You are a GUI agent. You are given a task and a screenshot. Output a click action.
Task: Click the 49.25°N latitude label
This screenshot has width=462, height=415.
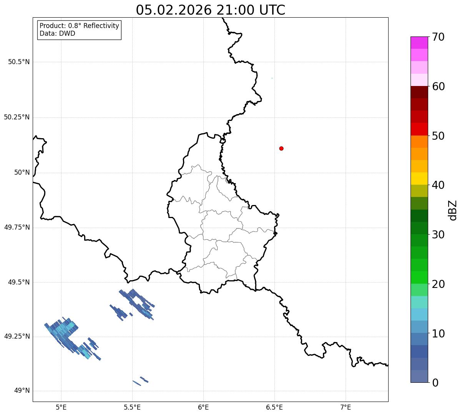(17, 336)
